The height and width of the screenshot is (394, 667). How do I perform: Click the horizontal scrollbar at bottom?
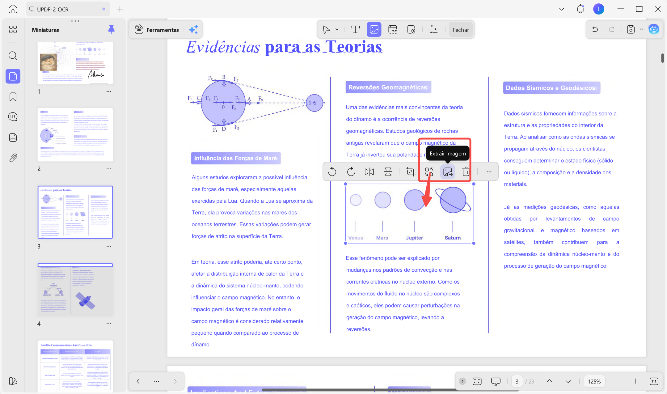coord(390,390)
